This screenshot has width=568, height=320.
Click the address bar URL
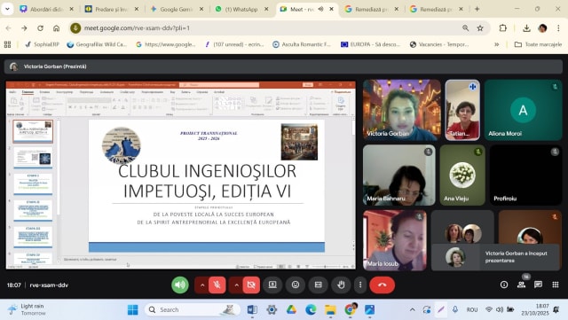point(137,27)
